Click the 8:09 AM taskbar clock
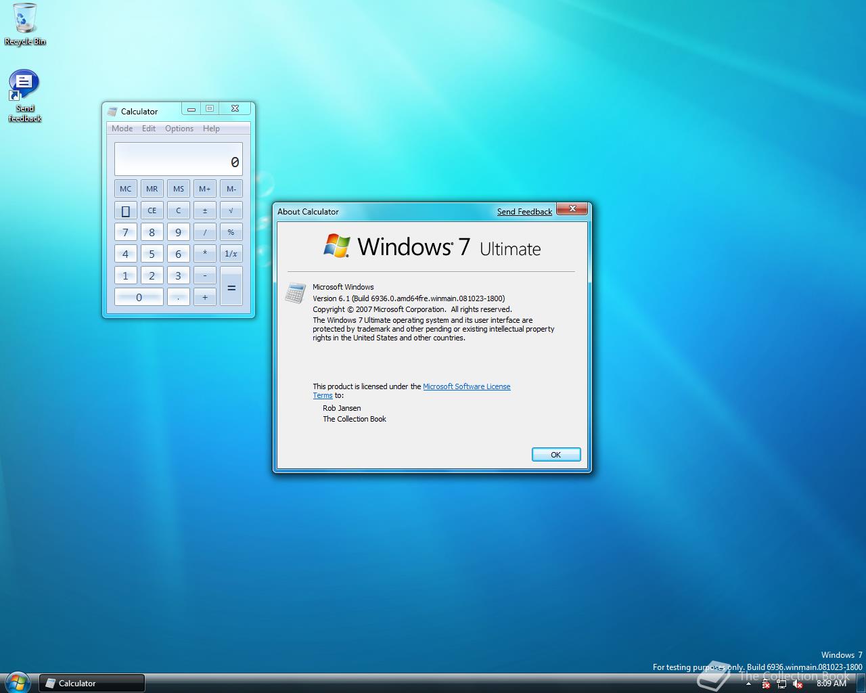The width and height of the screenshot is (866, 693). [x=831, y=684]
